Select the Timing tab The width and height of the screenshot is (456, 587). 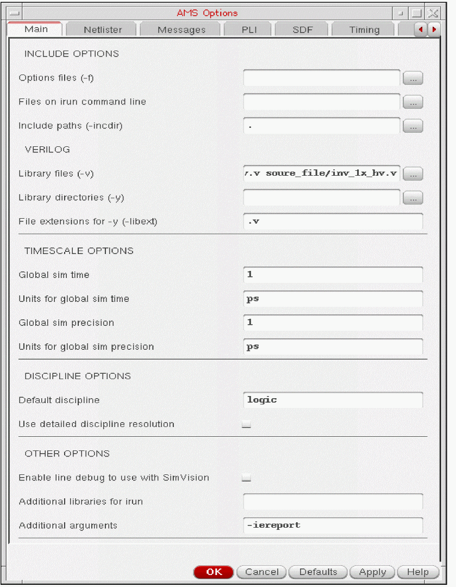tap(364, 29)
